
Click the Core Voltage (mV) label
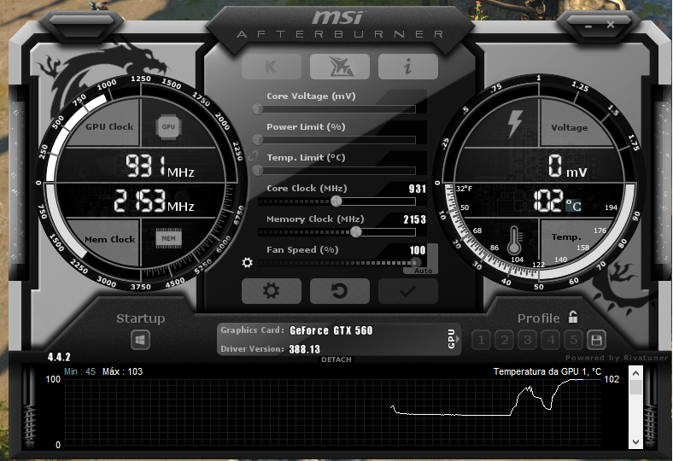(x=311, y=96)
